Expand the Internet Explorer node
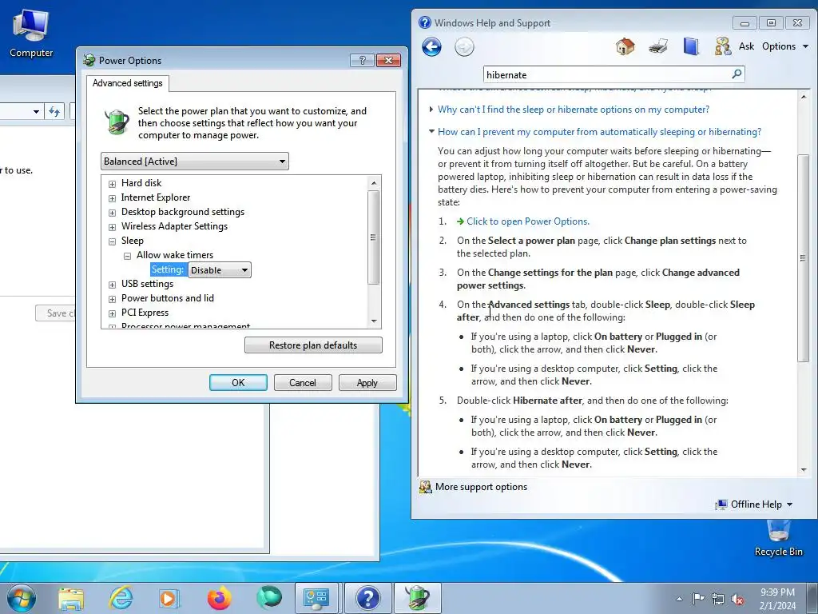This screenshot has height=614, width=818. [x=112, y=198]
